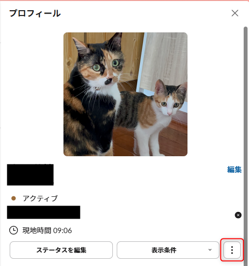Image resolution: width=249 pixels, height=266 pixels.
Task: Click the 現地時間 label
Action: click(x=37, y=231)
